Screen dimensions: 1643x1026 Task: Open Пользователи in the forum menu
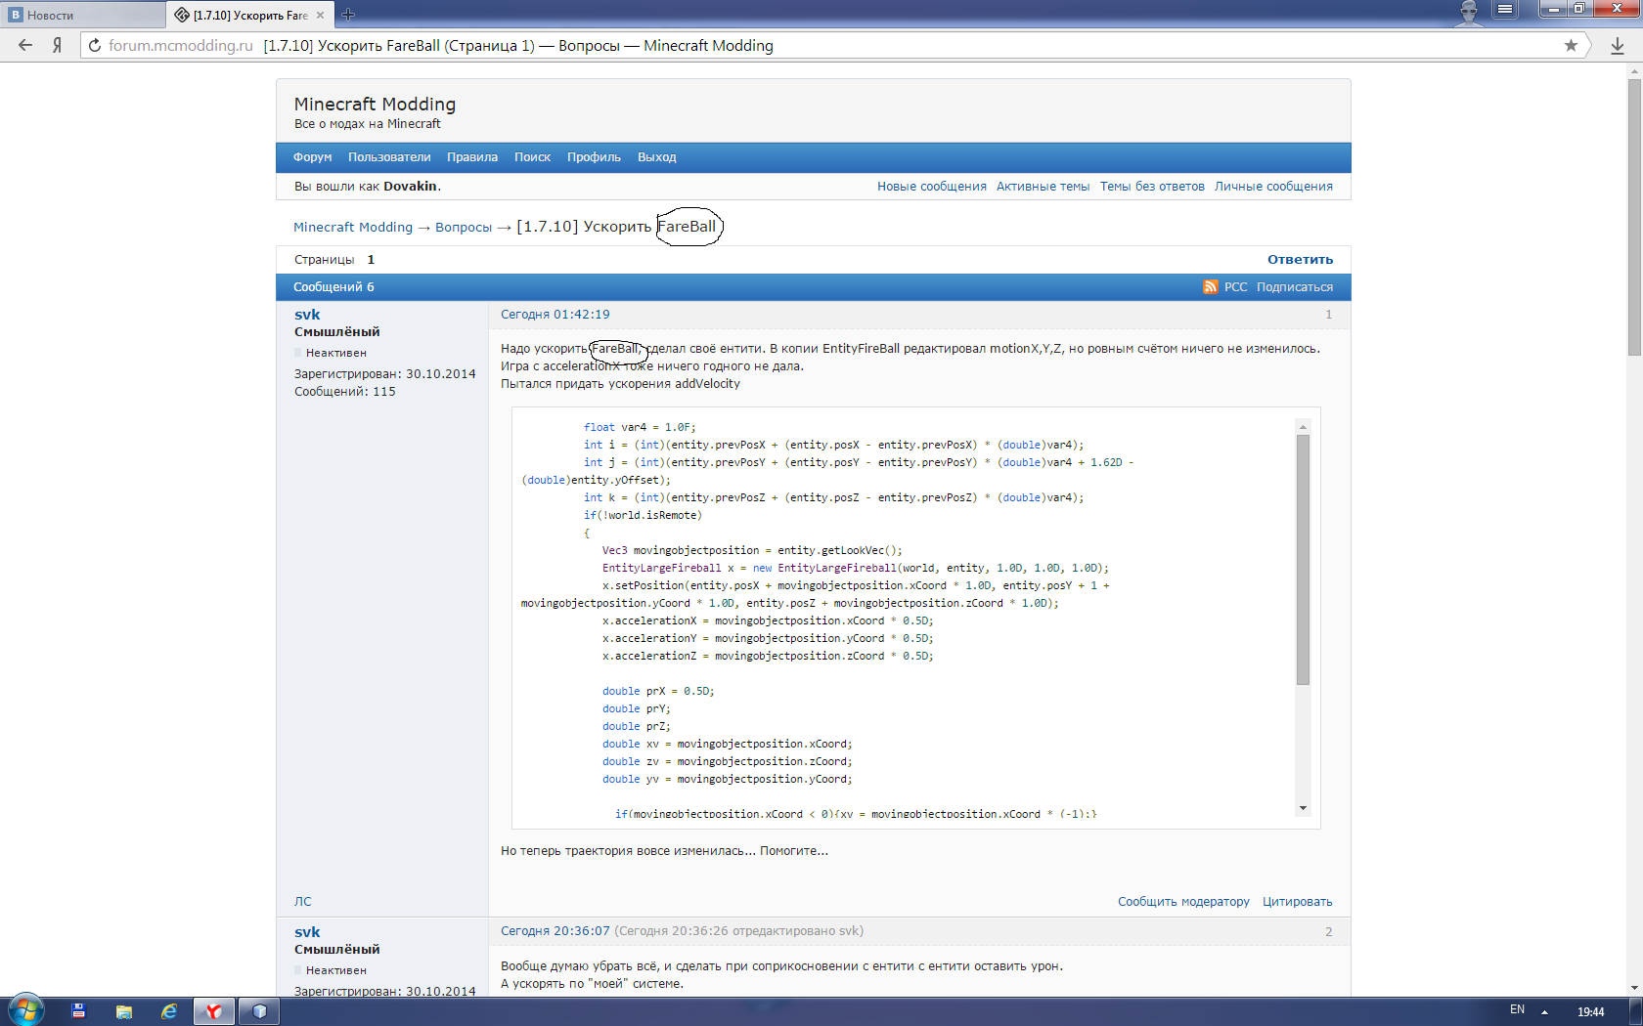pyautogui.click(x=389, y=157)
